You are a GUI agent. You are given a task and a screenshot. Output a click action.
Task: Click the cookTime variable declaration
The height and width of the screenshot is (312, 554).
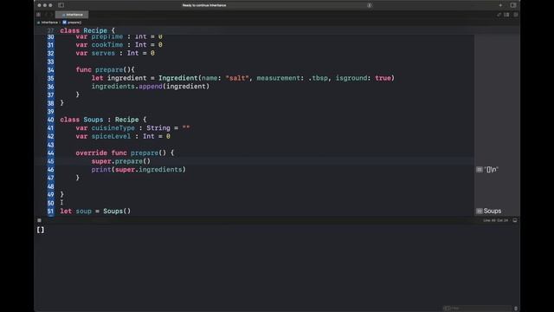coord(119,45)
